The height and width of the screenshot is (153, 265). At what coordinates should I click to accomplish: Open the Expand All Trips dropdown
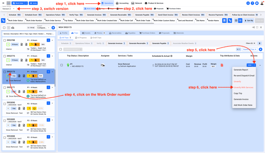point(250,49)
